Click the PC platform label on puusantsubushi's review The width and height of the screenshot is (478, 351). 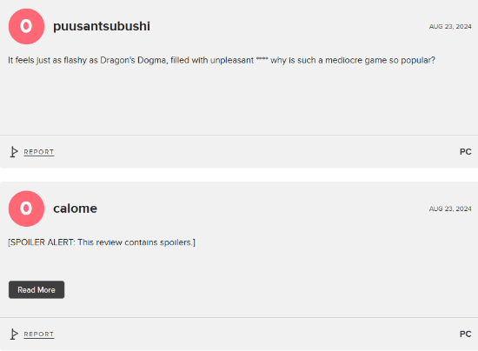point(466,152)
